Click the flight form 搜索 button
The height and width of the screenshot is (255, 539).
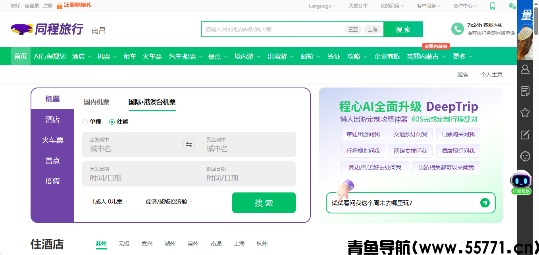coord(264,203)
